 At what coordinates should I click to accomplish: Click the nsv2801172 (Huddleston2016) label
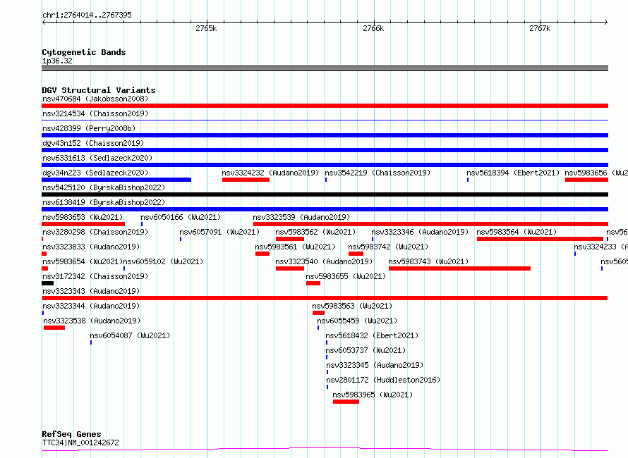[x=383, y=380]
